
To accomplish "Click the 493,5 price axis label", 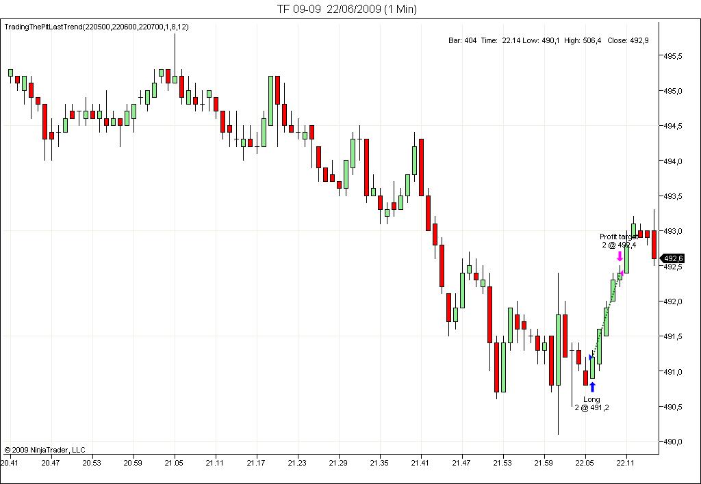I will pyautogui.click(x=674, y=196).
